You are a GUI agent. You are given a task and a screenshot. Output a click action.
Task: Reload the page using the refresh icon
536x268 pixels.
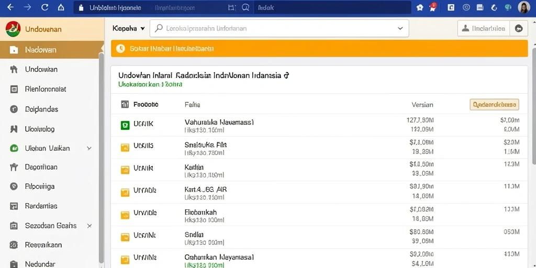[44, 7]
